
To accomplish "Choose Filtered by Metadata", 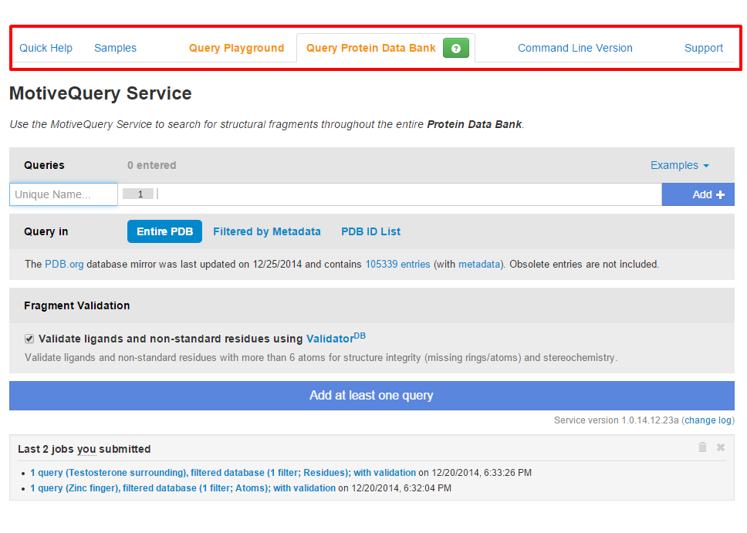I will coord(267,231).
